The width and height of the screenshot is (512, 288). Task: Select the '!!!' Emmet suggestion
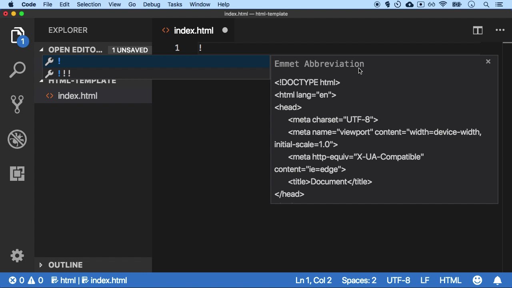pos(156,74)
